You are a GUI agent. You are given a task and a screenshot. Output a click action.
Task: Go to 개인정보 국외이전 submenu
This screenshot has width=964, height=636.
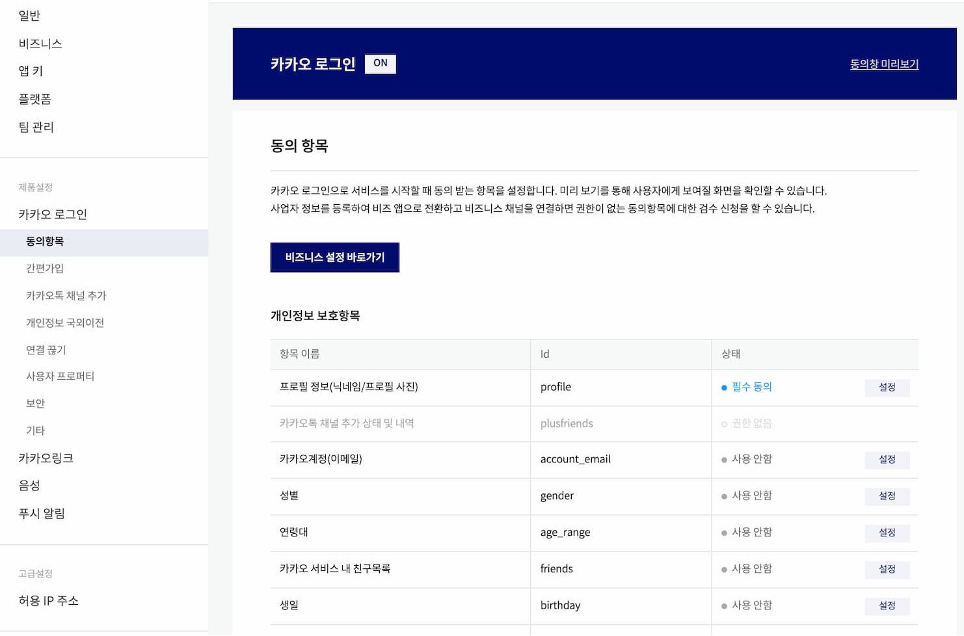pyautogui.click(x=65, y=323)
